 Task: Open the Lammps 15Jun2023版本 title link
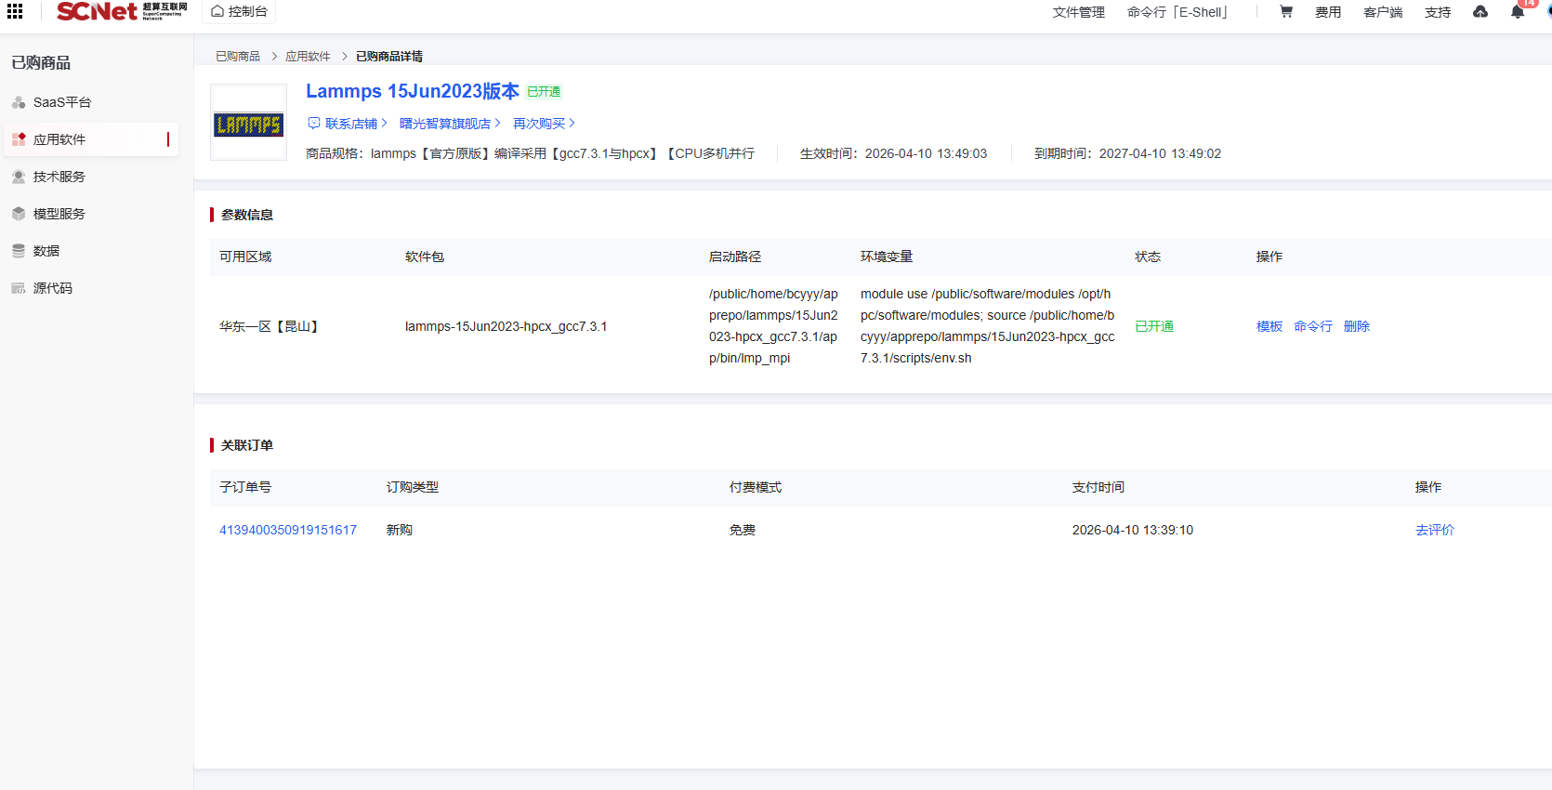[413, 91]
